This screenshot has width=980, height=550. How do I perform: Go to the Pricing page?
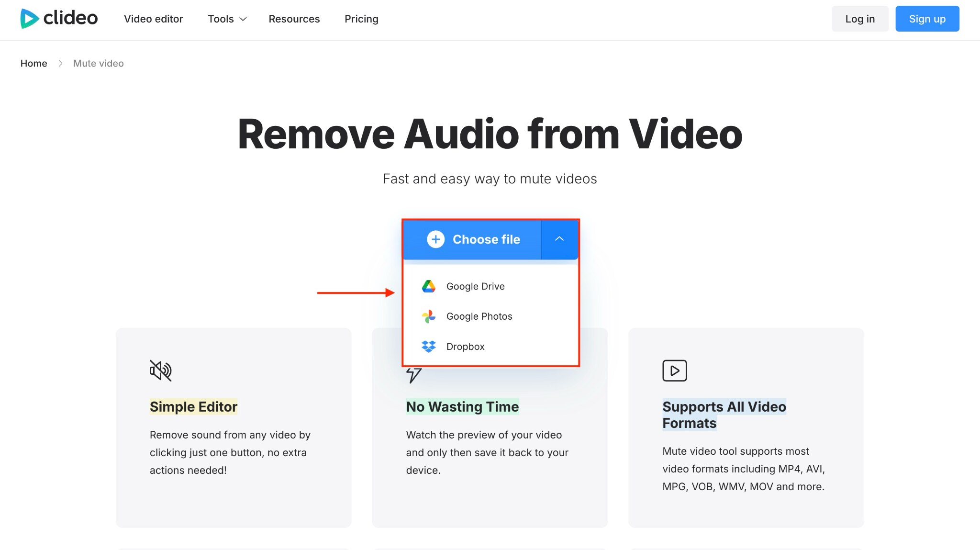[361, 19]
